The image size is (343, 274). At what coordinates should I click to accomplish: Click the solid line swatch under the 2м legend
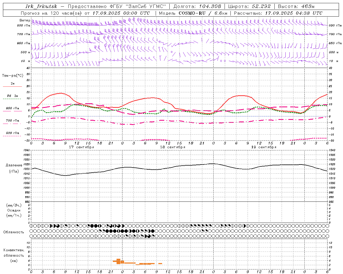tap(12, 87)
